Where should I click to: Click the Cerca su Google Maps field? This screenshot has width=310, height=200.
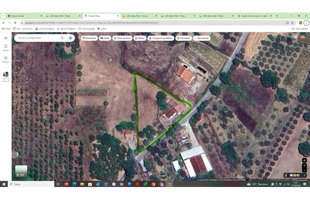[37, 38]
